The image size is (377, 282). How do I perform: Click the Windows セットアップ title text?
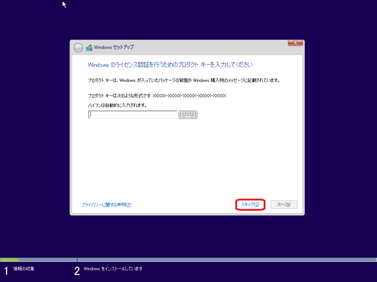pyautogui.click(x=114, y=47)
